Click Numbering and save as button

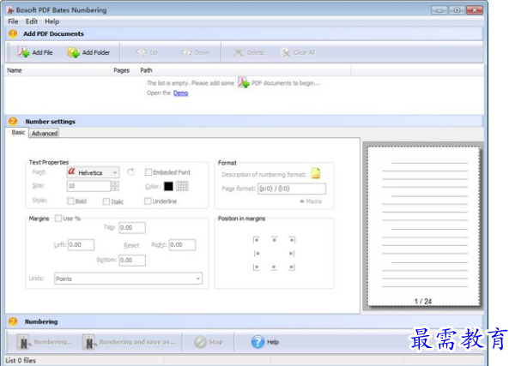pos(129,342)
